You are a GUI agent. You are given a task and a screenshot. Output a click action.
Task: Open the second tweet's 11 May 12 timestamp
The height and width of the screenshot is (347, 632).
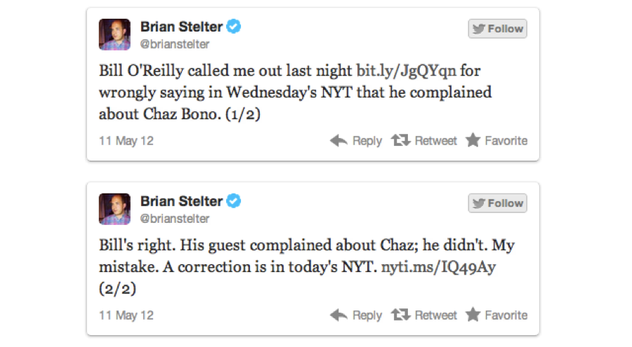126,315
